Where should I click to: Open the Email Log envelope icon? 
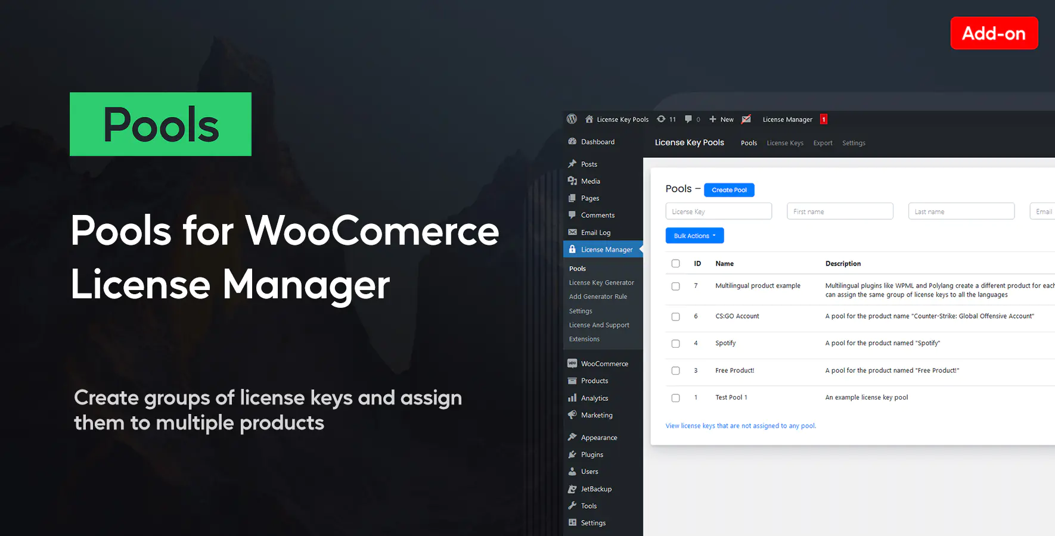pos(572,232)
